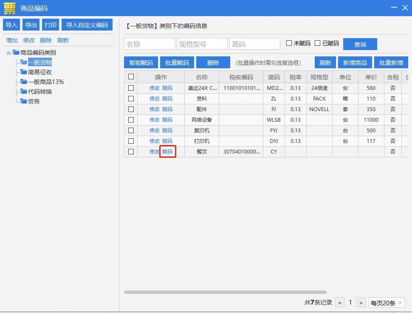Select the 劳务 tree category

point(34,101)
